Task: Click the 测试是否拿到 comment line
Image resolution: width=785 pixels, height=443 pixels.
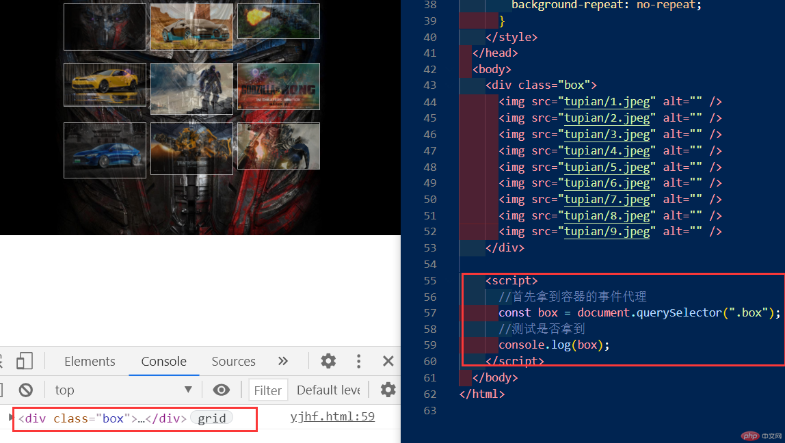Action: point(542,329)
